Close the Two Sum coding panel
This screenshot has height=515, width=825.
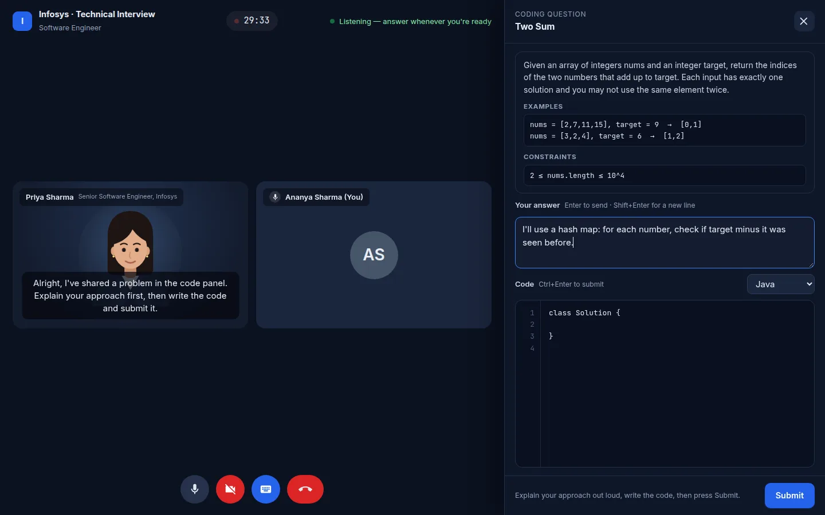click(x=804, y=21)
